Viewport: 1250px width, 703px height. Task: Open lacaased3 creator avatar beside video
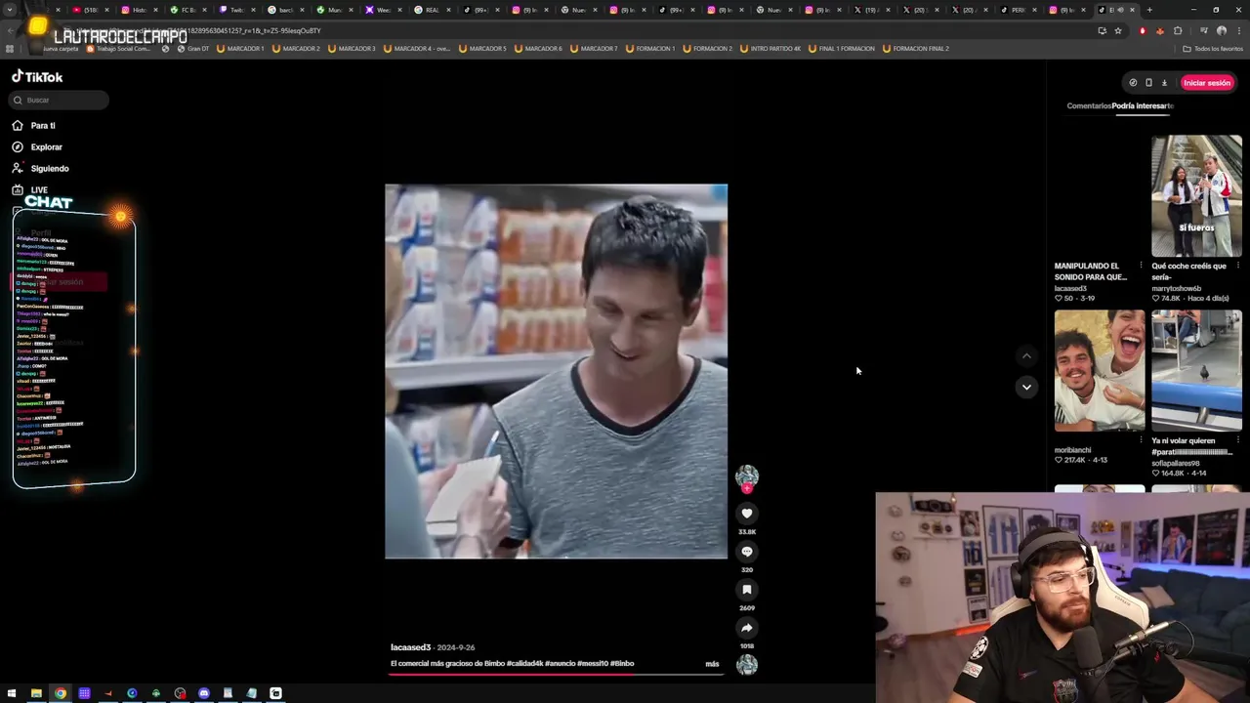tap(747, 476)
